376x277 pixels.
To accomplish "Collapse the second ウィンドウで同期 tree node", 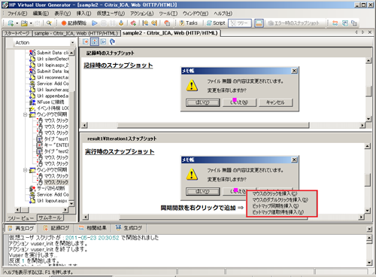I will [x=25, y=170].
